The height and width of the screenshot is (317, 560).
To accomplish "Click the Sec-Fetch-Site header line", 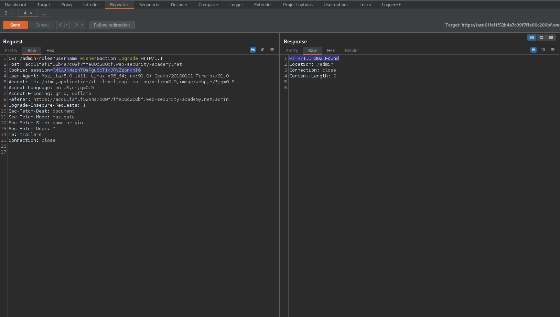I will [46, 123].
